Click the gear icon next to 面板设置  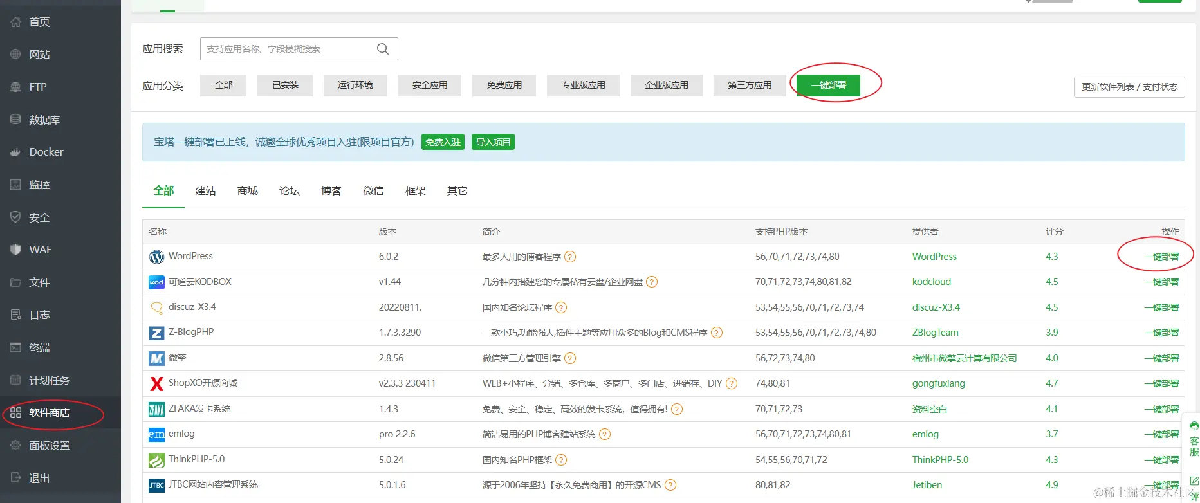[x=16, y=445]
